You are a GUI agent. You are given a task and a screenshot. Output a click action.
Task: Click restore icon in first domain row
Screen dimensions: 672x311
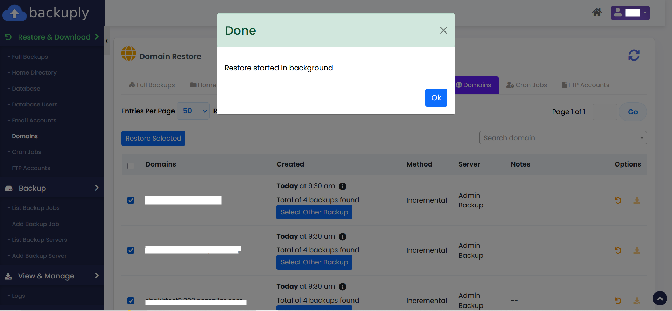click(x=618, y=200)
